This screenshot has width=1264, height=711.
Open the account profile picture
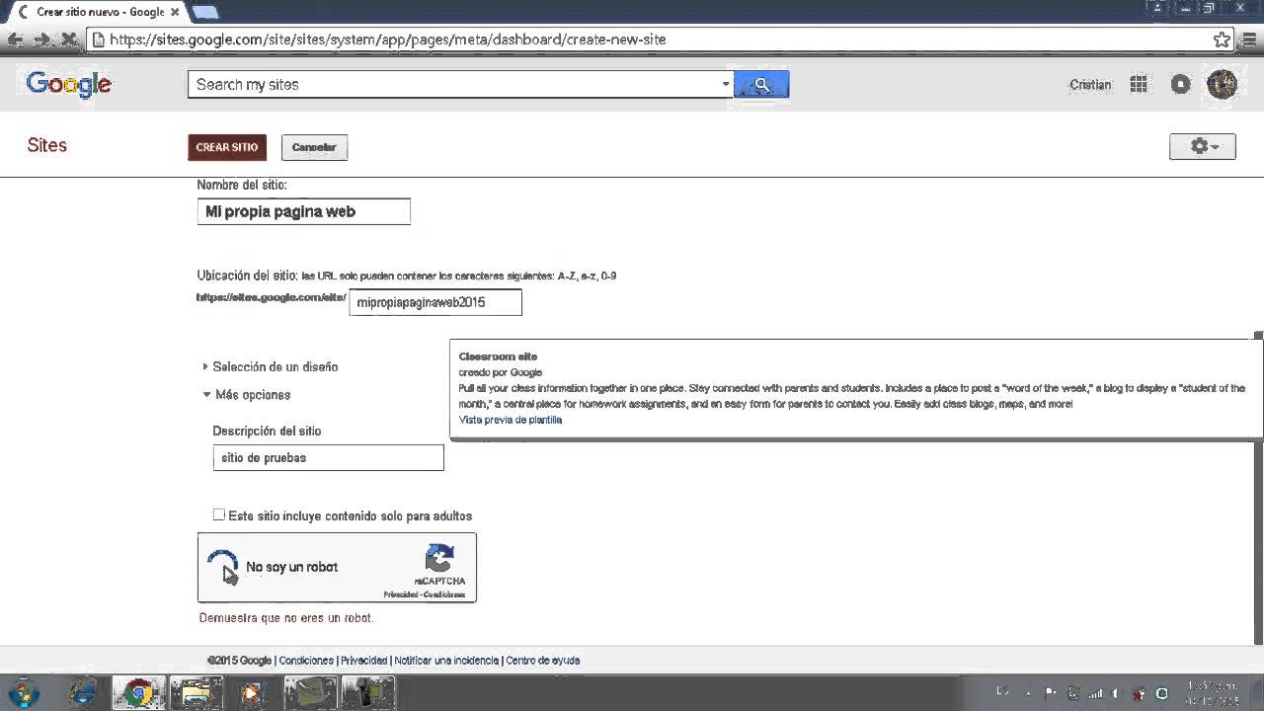tap(1222, 84)
